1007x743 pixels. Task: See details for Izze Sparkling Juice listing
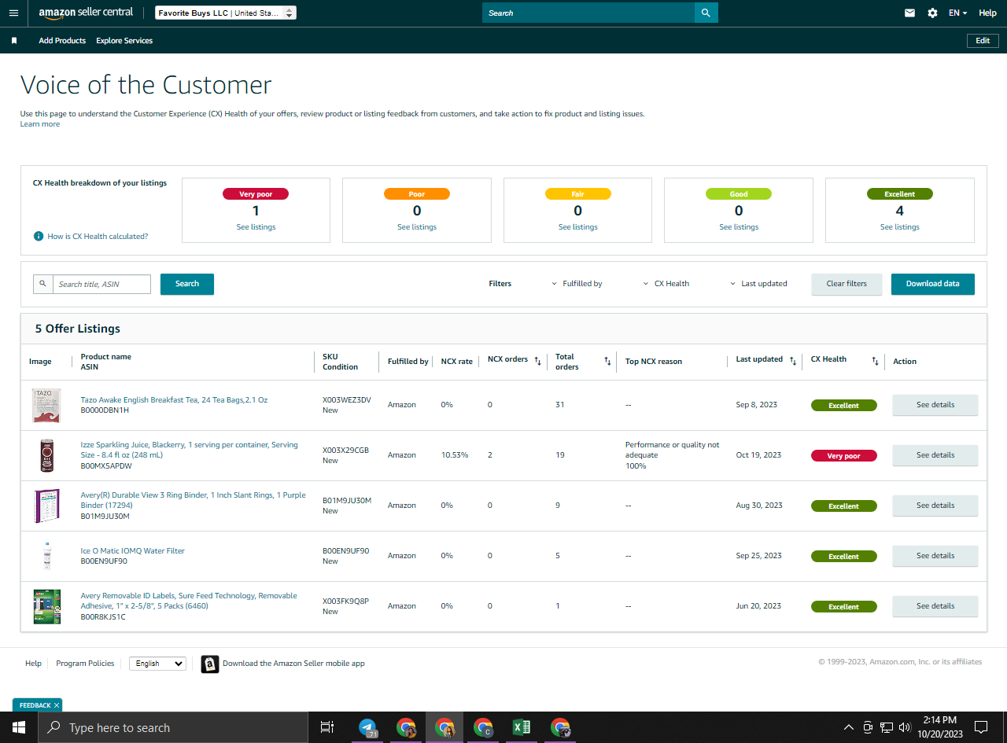[935, 455]
